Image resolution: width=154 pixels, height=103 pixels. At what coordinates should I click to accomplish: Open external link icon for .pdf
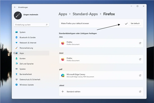pyautogui.click(x=140, y=75)
